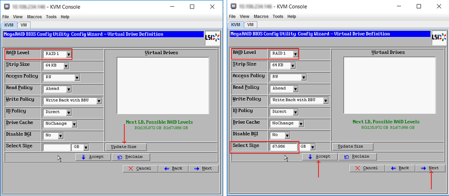Viewport: 449px width, 196px height.
Task: Proceed with Next in right window
Action: 431,168
